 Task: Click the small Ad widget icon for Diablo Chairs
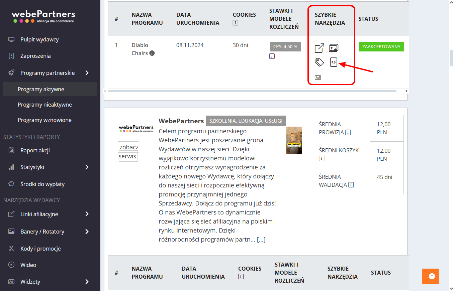[318, 78]
